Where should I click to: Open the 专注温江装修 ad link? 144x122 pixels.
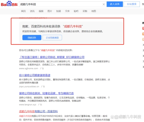52,57
